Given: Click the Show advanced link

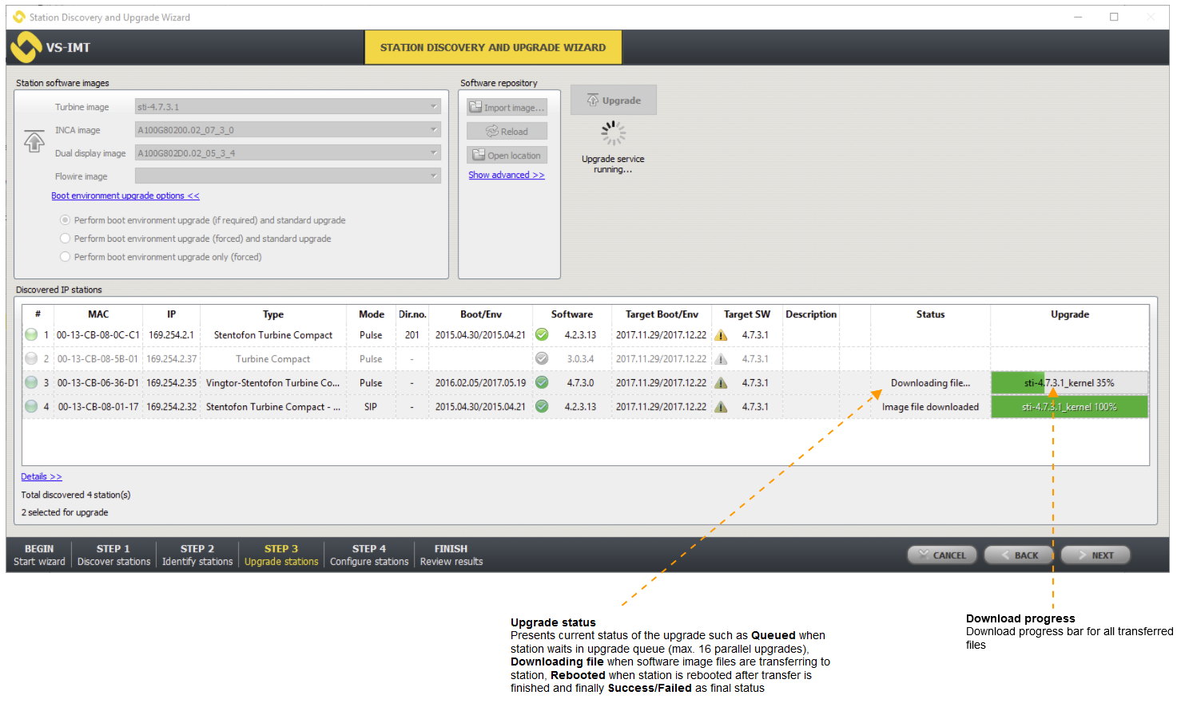Looking at the screenshot, I should click(x=506, y=176).
